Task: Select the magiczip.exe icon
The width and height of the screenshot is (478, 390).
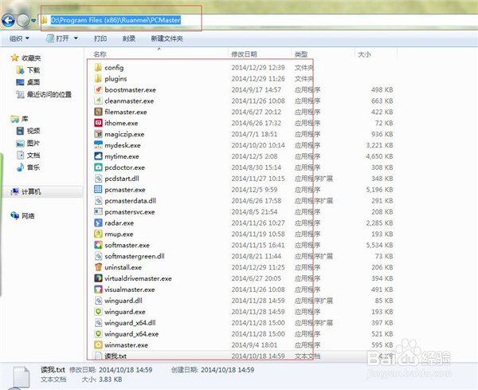Action: (x=98, y=134)
